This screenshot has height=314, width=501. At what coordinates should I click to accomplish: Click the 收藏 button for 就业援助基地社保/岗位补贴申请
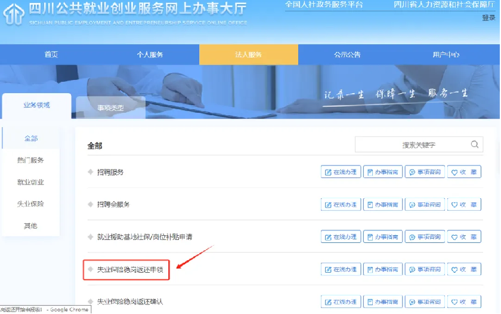point(464,237)
